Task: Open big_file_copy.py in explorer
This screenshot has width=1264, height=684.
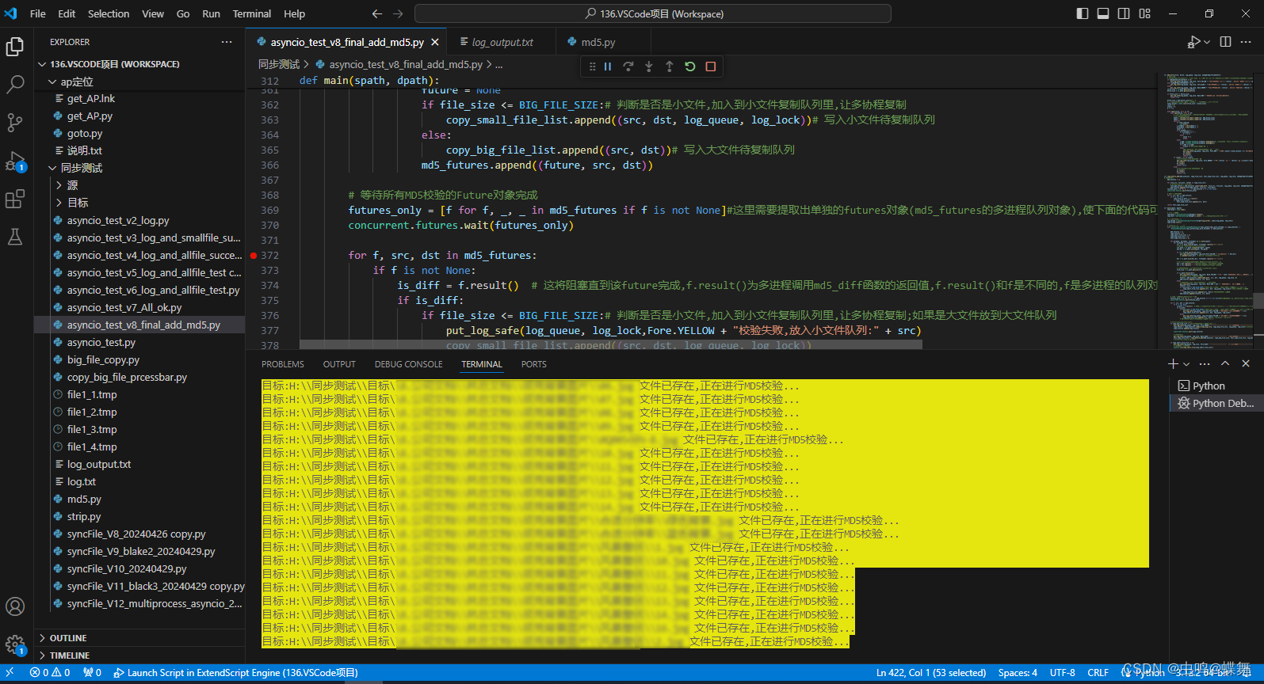Action: point(139,359)
